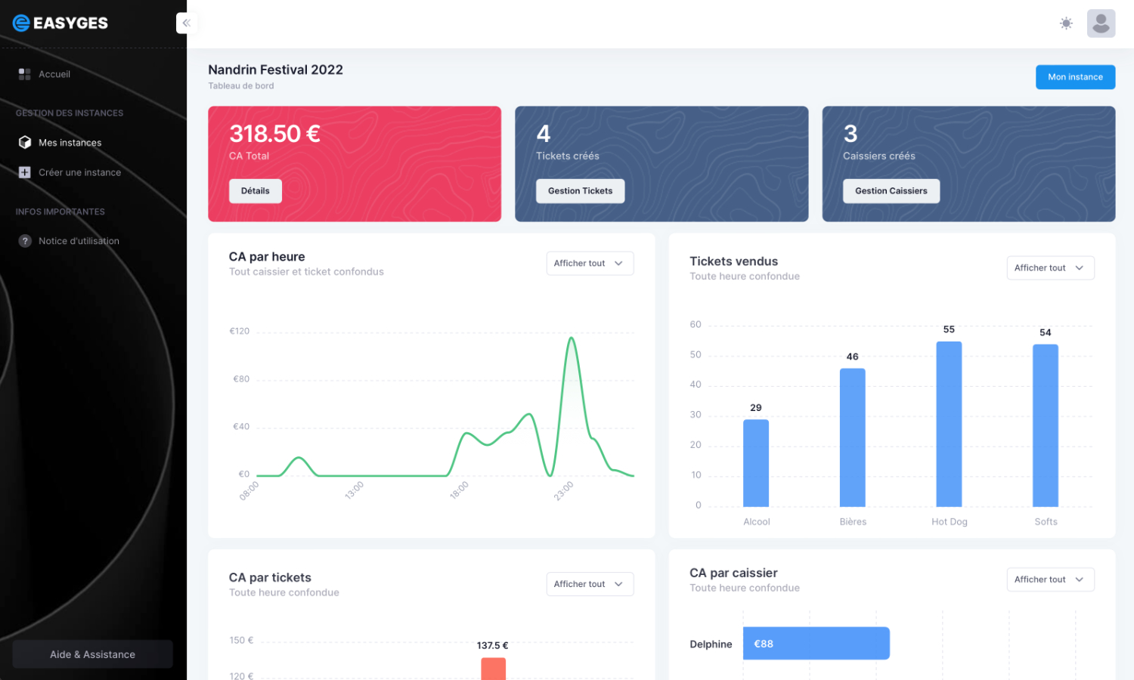
Task: Click the CA par heure chart title
Action: click(267, 257)
